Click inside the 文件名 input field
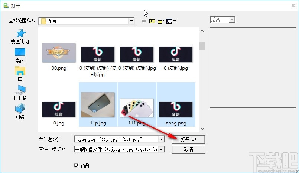 click(x=116, y=139)
